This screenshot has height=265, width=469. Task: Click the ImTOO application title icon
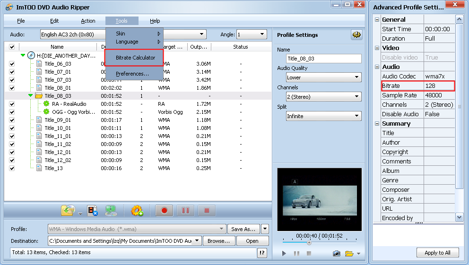pyautogui.click(x=9, y=7)
